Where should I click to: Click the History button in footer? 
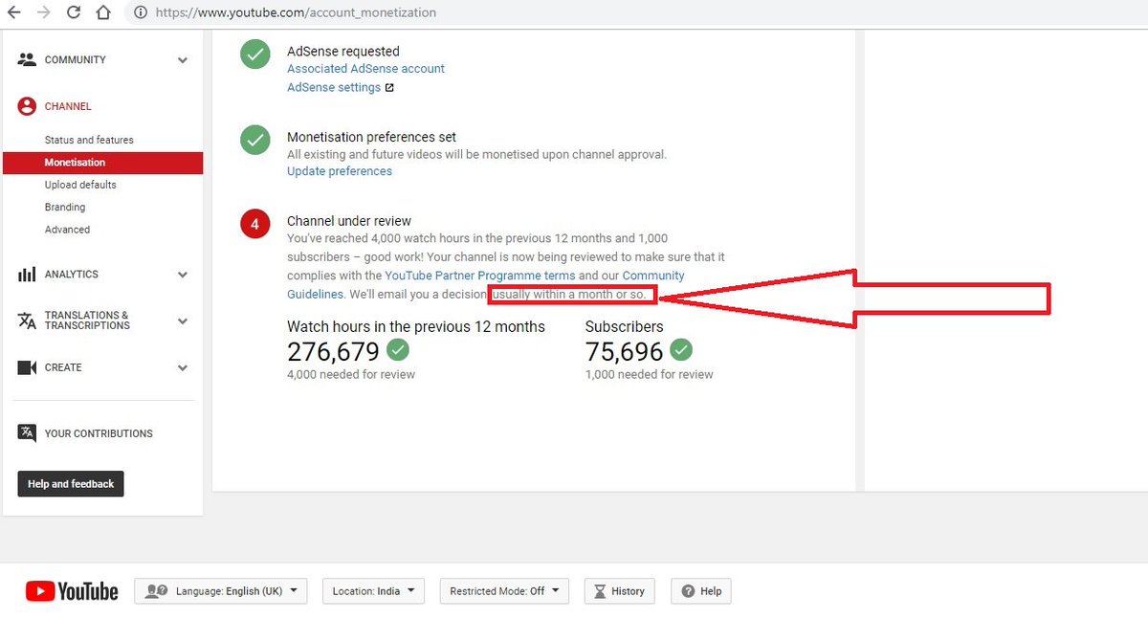pyautogui.click(x=620, y=591)
